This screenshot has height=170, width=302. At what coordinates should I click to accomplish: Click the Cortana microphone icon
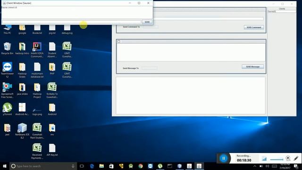click(73, 166)
